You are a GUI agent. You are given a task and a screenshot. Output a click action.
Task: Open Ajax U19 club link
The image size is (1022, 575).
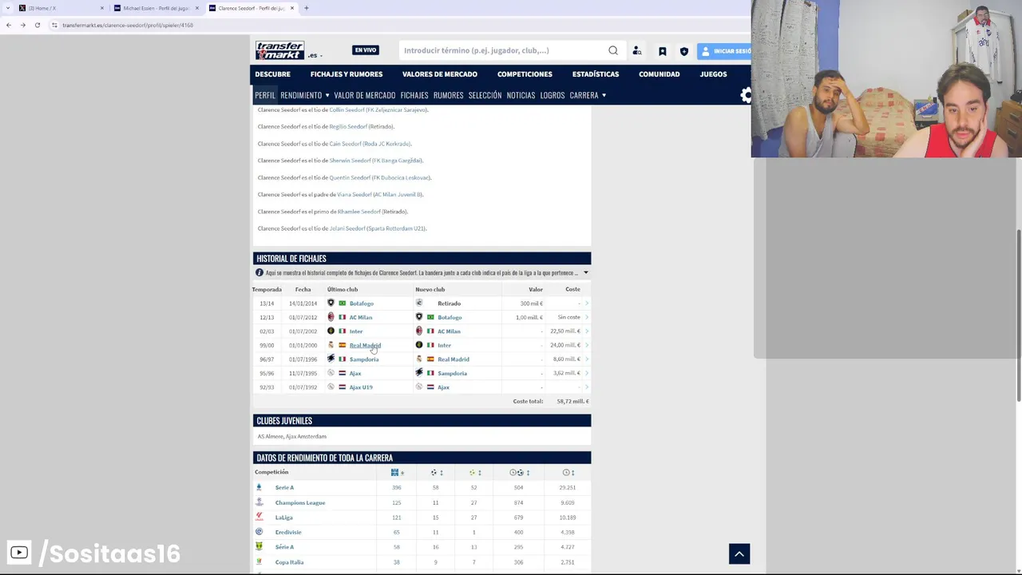361,387
